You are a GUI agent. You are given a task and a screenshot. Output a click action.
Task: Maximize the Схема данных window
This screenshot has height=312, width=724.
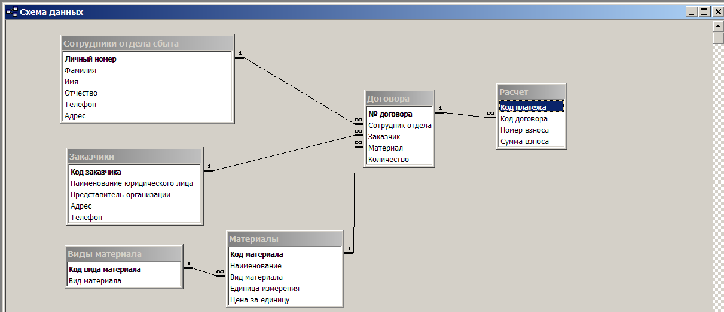pyautogui.click(x=704, y=11)
